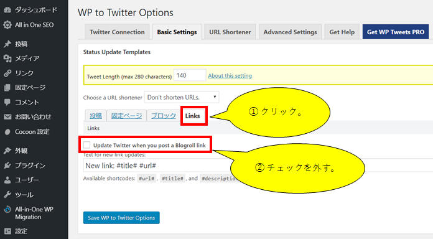Click the #title# shortcode
This screenshot has height=239, width=433.
(x=172, y=179)
